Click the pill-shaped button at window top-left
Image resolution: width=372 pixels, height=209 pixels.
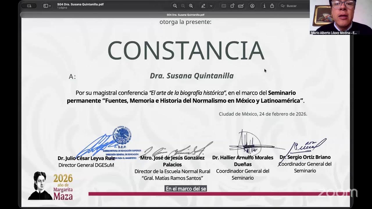pos(29,6)
